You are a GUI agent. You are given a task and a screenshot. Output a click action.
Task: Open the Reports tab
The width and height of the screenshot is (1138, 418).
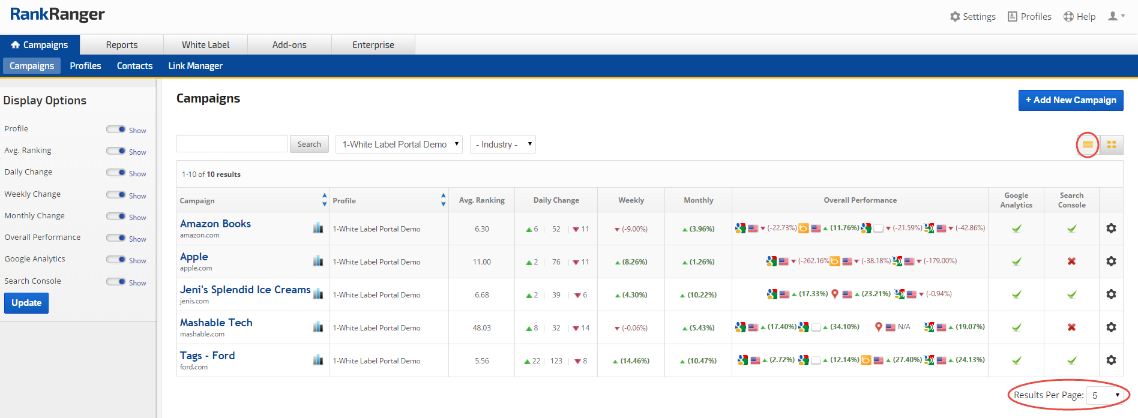122,45
